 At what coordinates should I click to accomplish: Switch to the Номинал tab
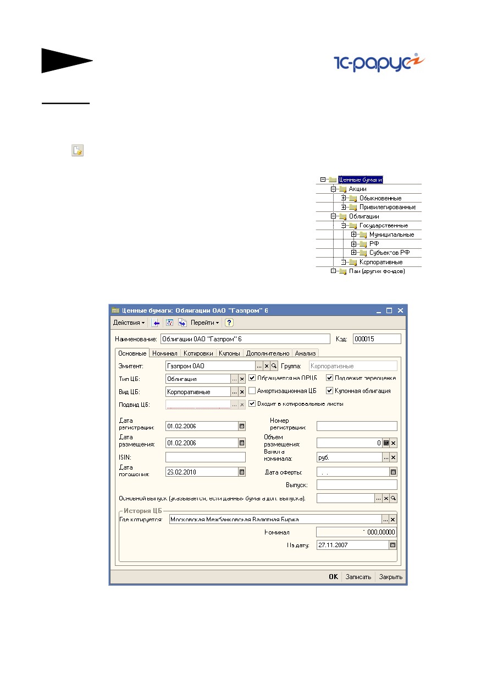click(x=165, y=353)
